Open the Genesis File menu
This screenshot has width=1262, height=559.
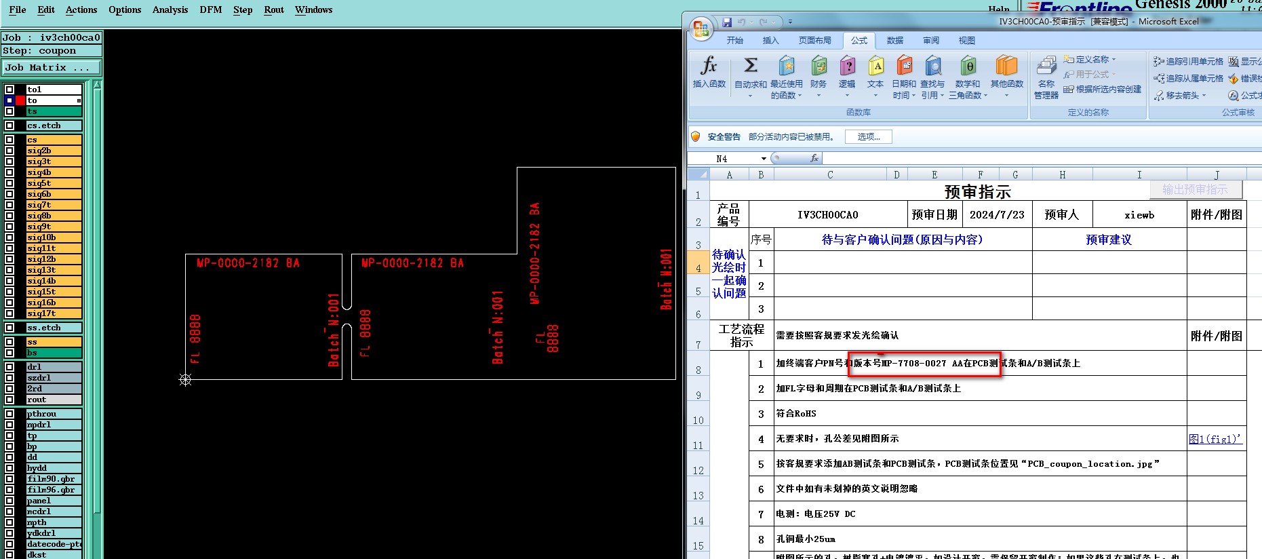[18, 9]
